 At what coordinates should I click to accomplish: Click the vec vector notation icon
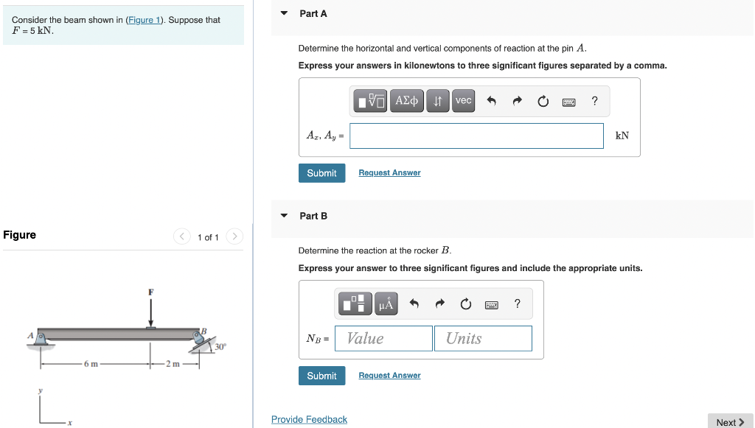pos(463,101)
